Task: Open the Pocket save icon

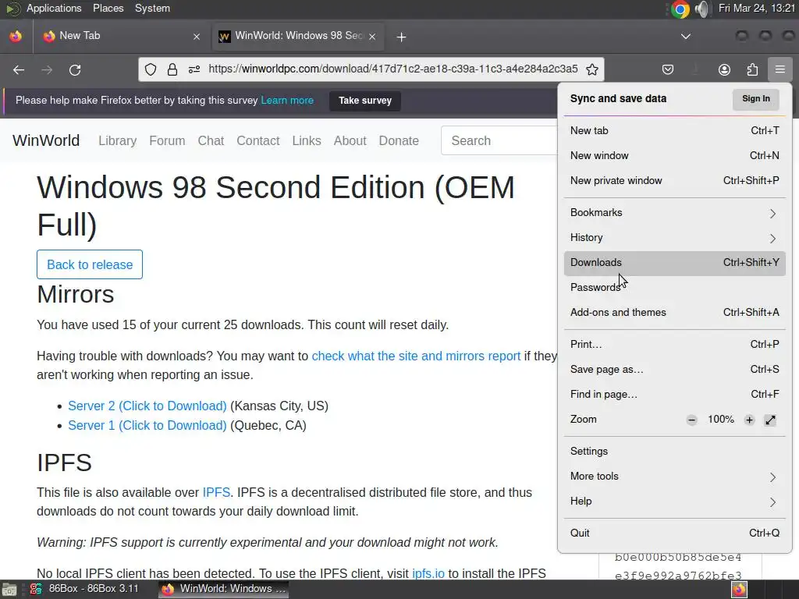Action: click(x=668, y=69)
